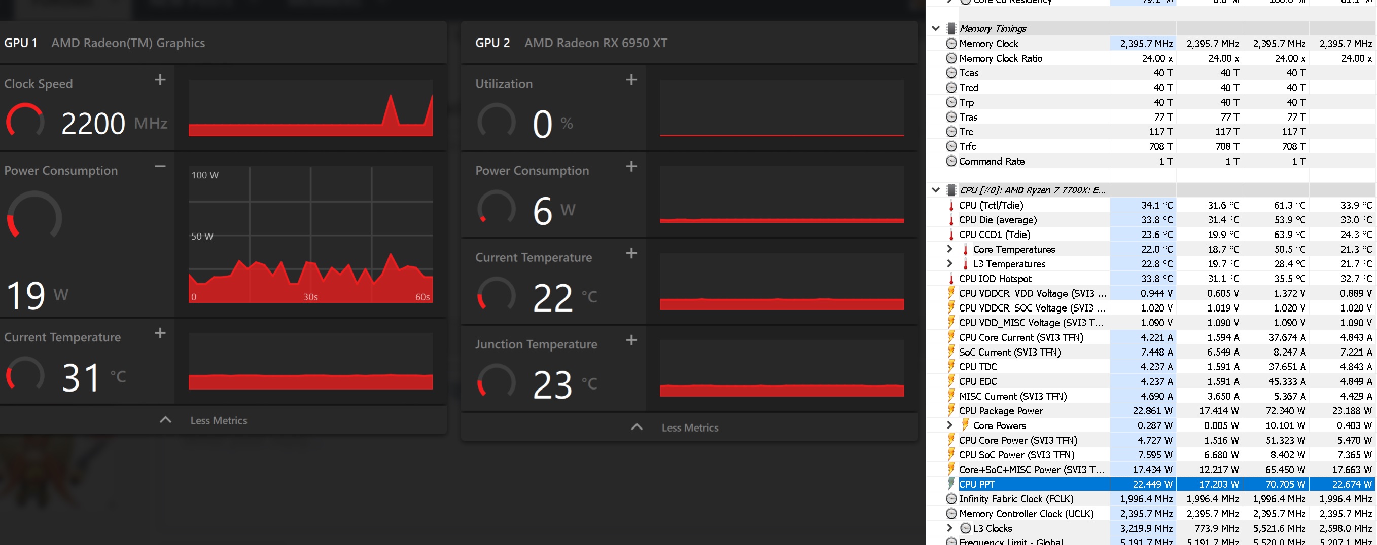Select the CPU Core Power (SVI3 TFN) row
The height and width of the screenshot is (545, 1377).
1151,440
